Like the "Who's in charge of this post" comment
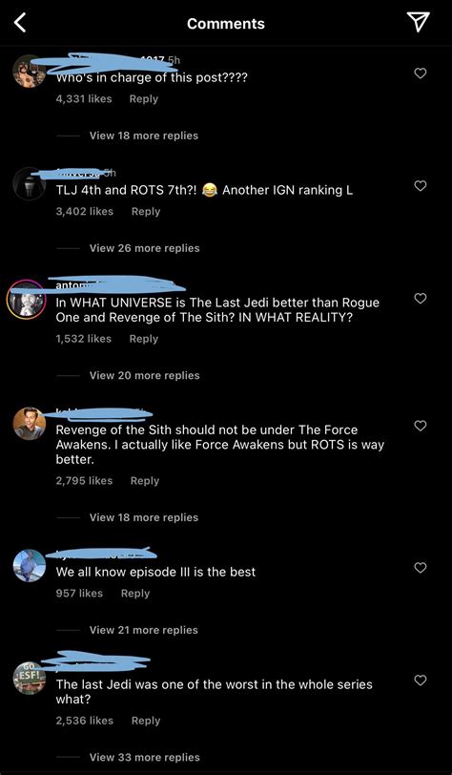 tap(420, 73)
